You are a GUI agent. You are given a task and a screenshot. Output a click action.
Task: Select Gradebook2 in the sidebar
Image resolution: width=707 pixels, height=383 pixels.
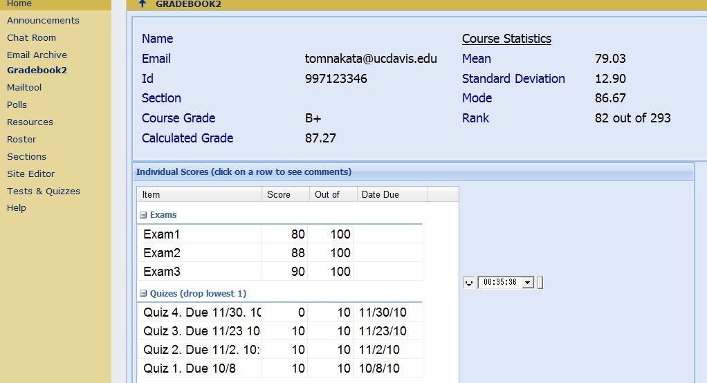37,71
